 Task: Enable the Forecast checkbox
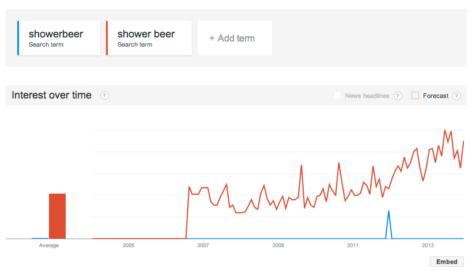pyautogui.click(x=415, y=96)
